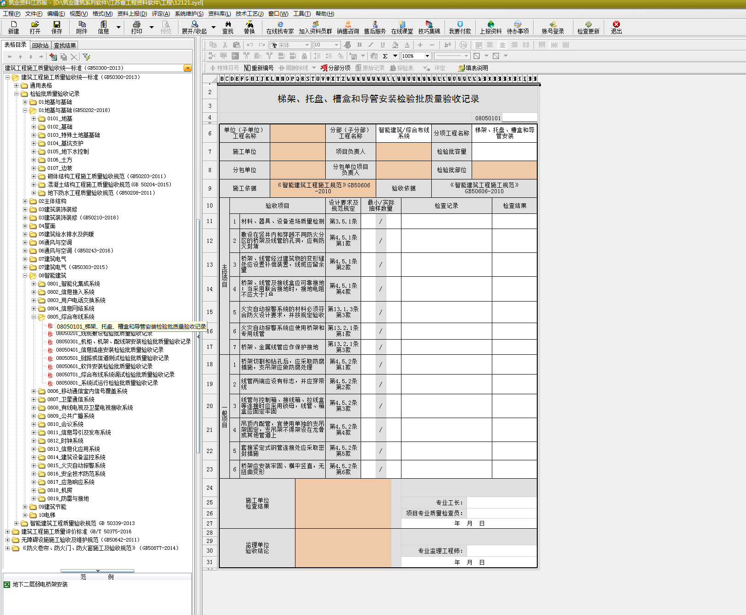The image size is (746, 615).
Task: Click the underline U formatting icon
Action: [383, 45]
